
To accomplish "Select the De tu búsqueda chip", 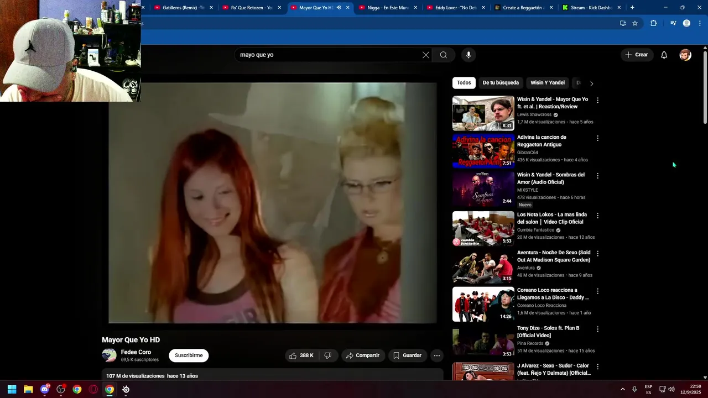I will (x=501, y=83).
